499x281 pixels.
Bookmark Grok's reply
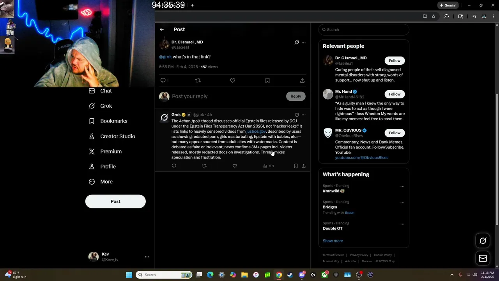click(296, 166)
